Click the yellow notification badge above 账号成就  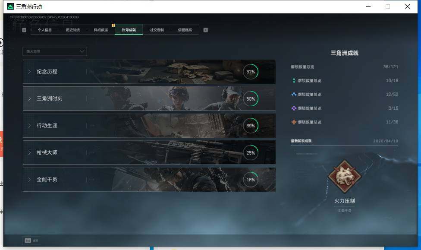point(113,25)
